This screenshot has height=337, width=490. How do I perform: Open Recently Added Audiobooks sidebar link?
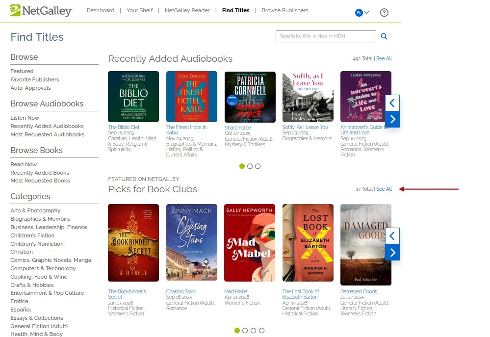click(47, 126)
